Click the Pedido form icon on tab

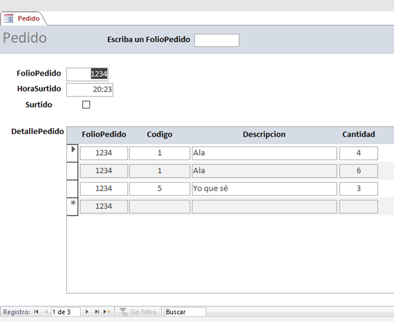coord(9,18)
